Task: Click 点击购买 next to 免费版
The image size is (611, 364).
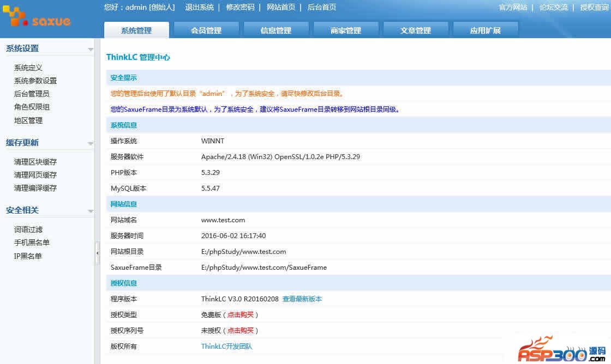Action: coord(241,314)
